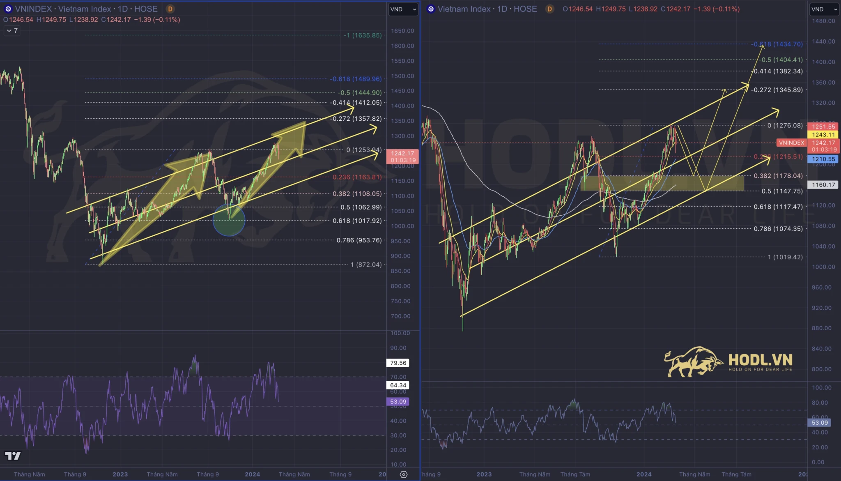Click the orange D badge on left chart
841x481 pixels.
click(x=170, y=9)
